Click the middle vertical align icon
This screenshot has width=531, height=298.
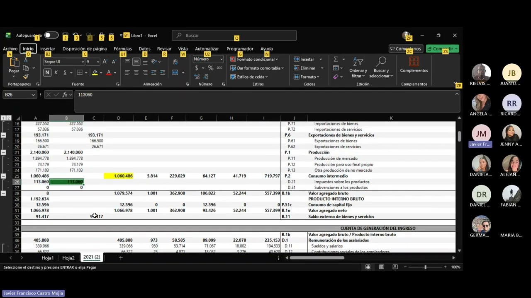(136, 62)
